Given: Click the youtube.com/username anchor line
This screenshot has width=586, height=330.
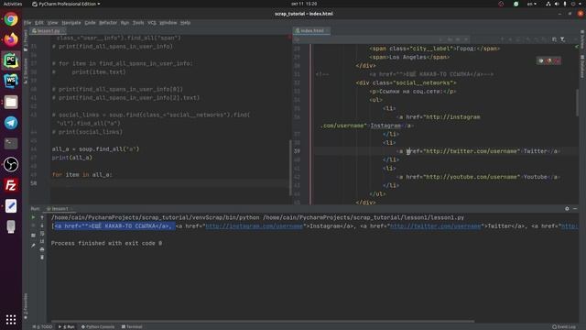Looking at the screenshot, I should (x=478, y=177).
